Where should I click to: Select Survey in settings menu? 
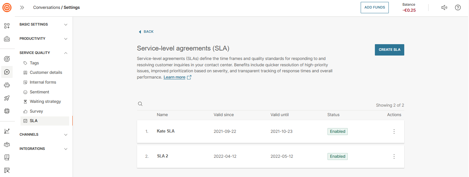(36, 111)
